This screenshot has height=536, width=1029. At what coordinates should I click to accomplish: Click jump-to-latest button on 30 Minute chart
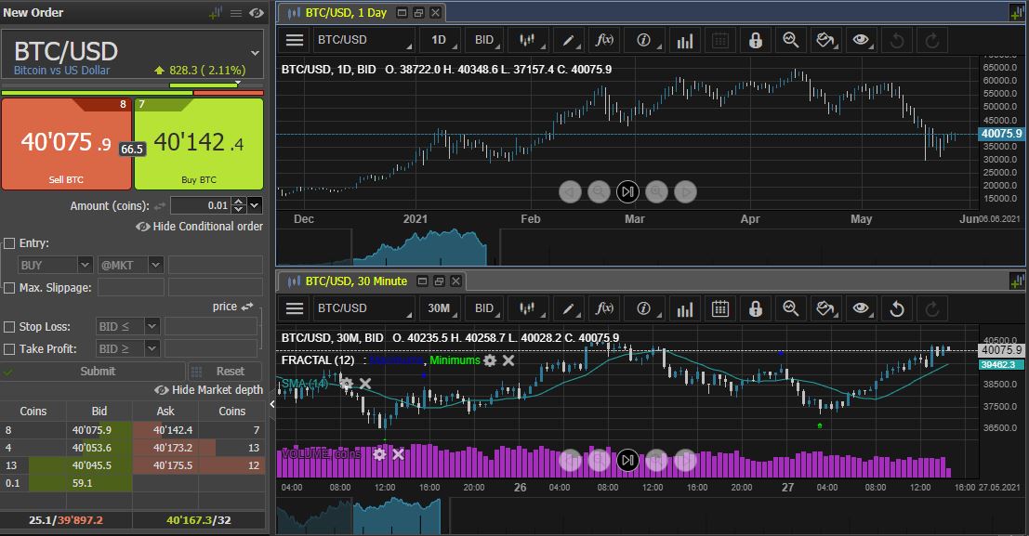[627, 460]
